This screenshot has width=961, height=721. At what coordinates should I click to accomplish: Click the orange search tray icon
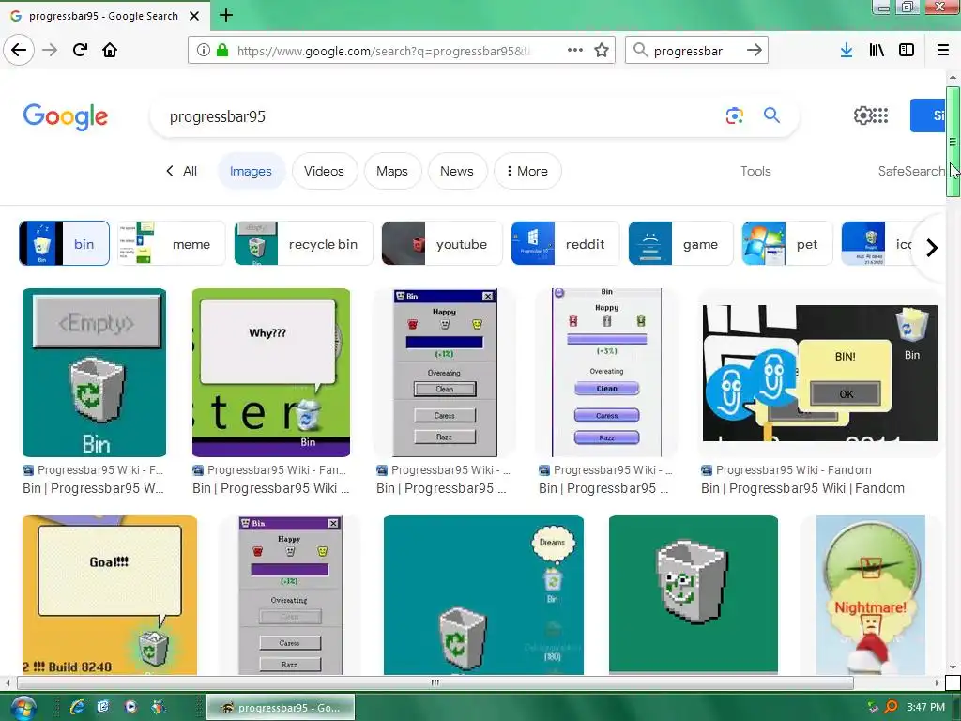click(891, 708)
